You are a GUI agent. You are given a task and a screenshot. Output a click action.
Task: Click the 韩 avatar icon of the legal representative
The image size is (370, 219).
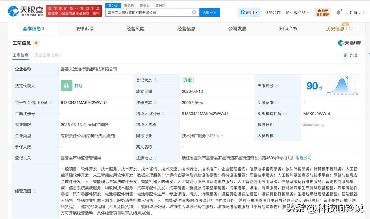(x=66, y=86)
